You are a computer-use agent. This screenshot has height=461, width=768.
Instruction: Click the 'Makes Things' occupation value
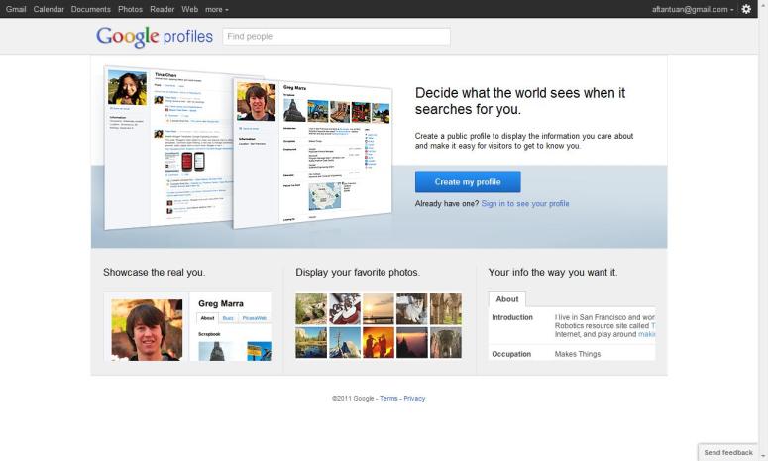[578, 354]
